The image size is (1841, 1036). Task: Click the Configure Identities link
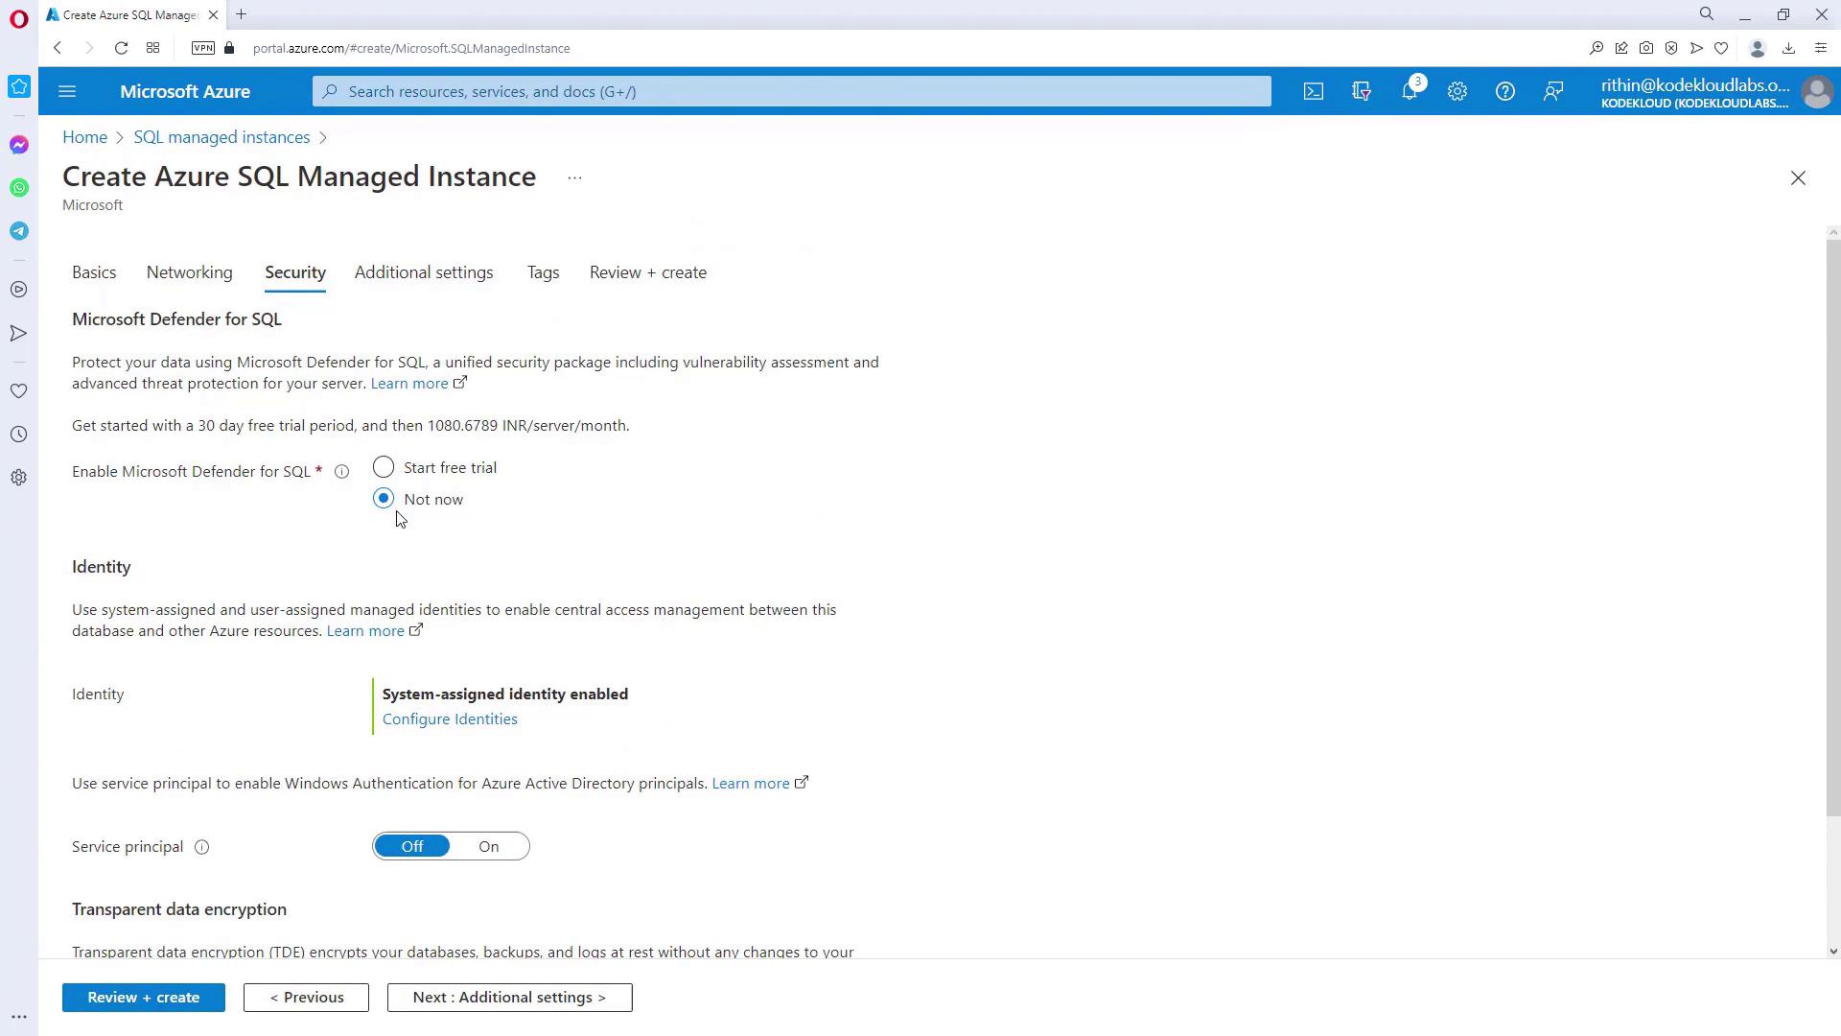coord(450,719)
